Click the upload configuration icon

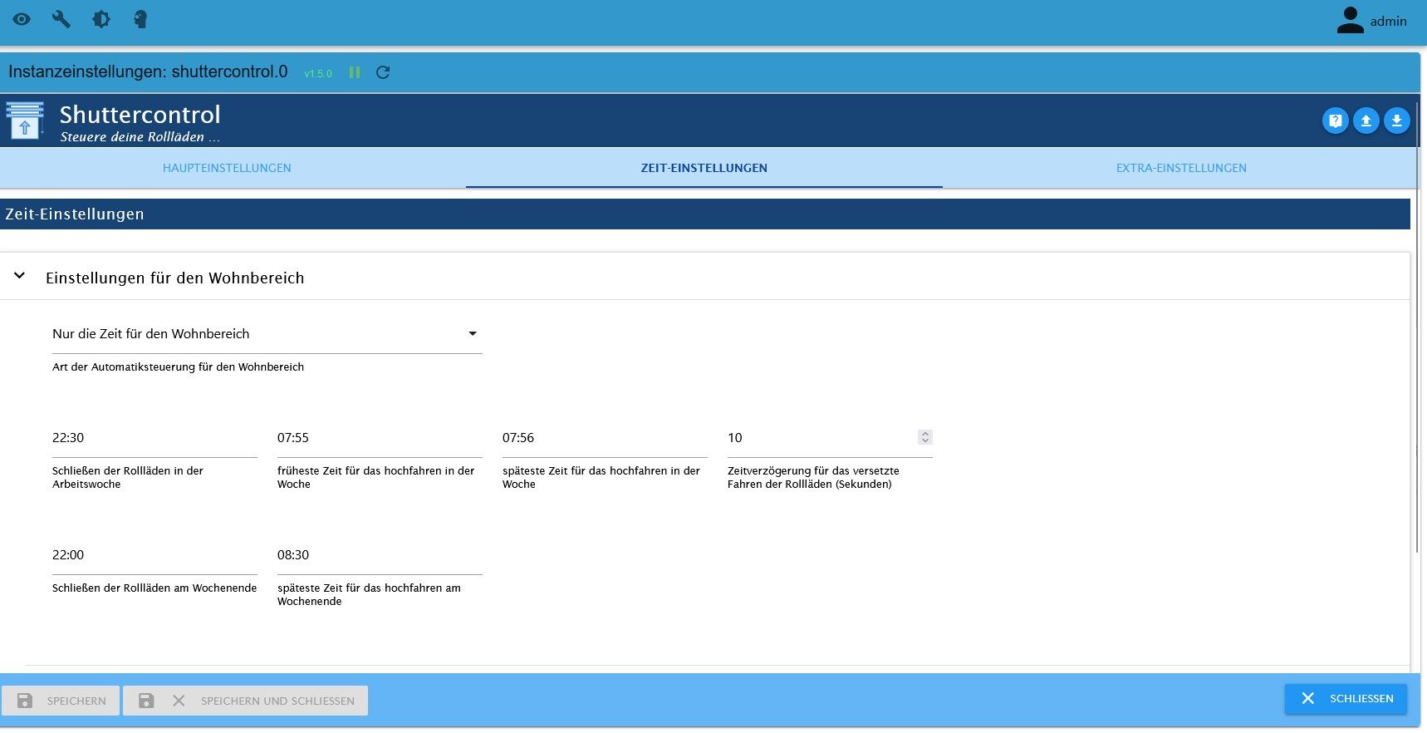[x=1366, y=121]
